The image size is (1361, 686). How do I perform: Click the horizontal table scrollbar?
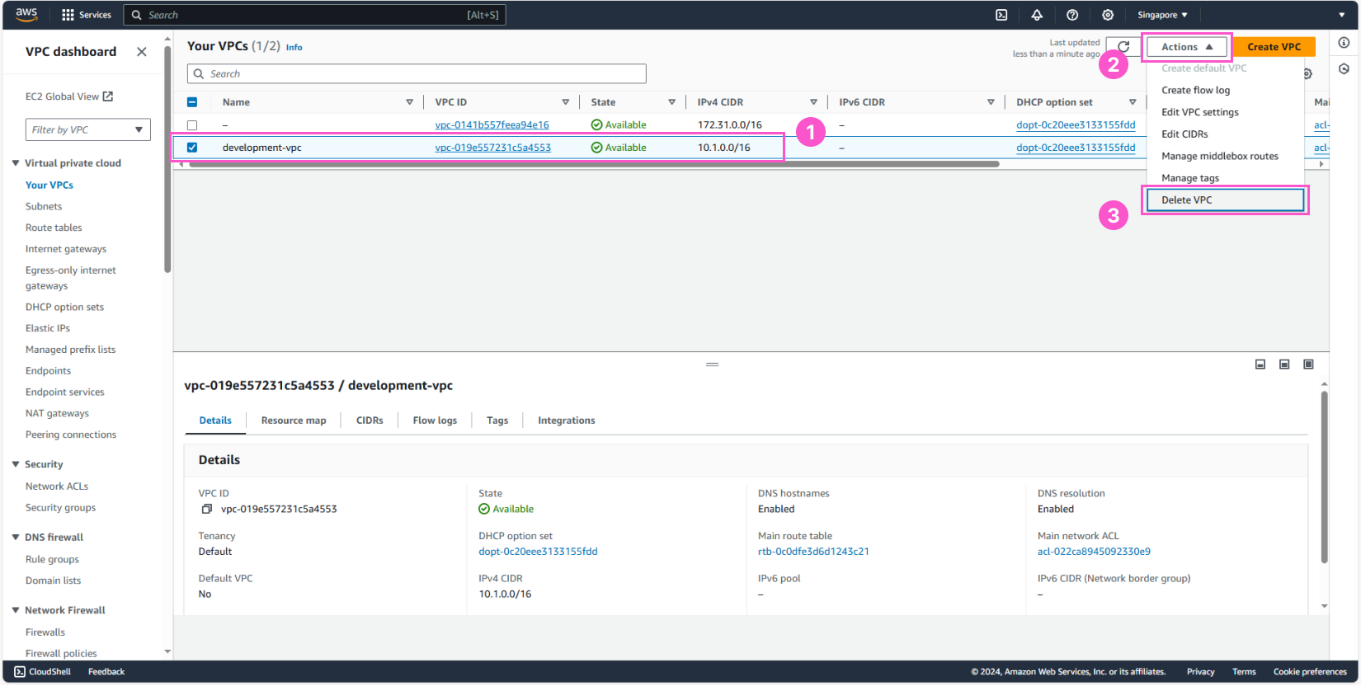594,164
